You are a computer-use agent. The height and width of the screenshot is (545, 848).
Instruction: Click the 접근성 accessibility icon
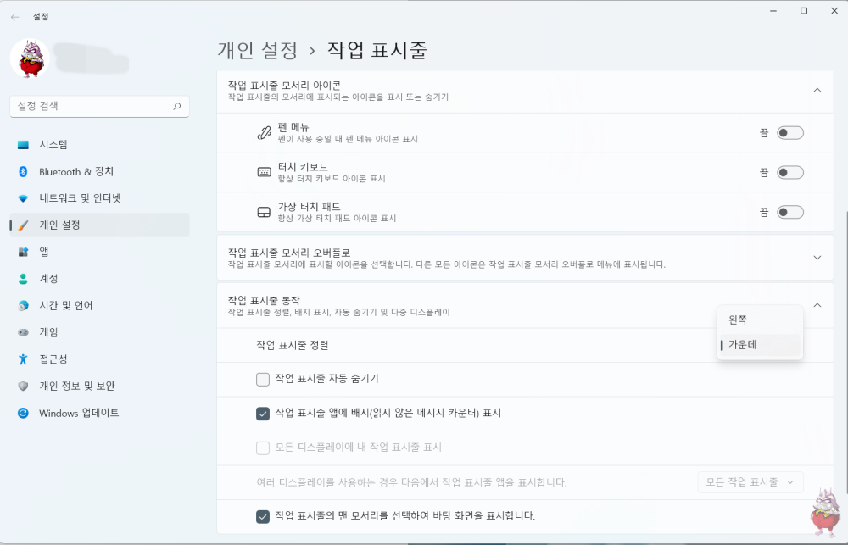click(23, 359)
